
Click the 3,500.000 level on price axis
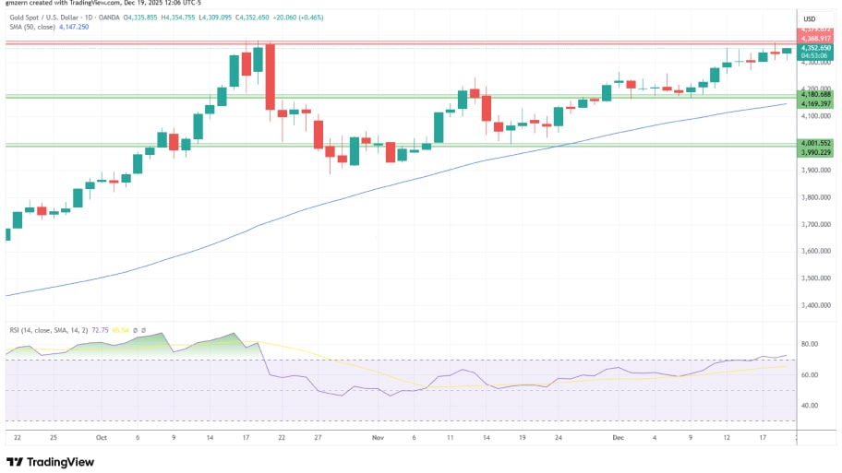pos(816,278)
